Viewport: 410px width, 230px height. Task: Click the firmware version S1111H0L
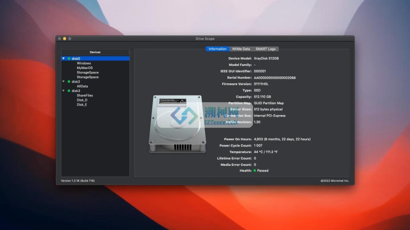pyautogui.click(x=261, y=84)
